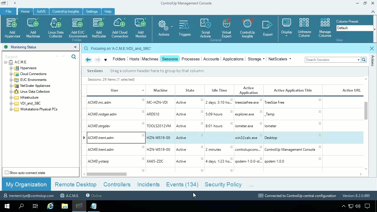Click the more tabs ellipsis
This screenshot has width=377, height=212.
click(251, 185)
